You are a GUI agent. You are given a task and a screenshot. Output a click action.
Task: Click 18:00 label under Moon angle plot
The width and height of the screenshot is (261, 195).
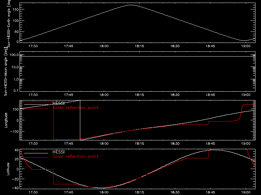tap(104, 95)
